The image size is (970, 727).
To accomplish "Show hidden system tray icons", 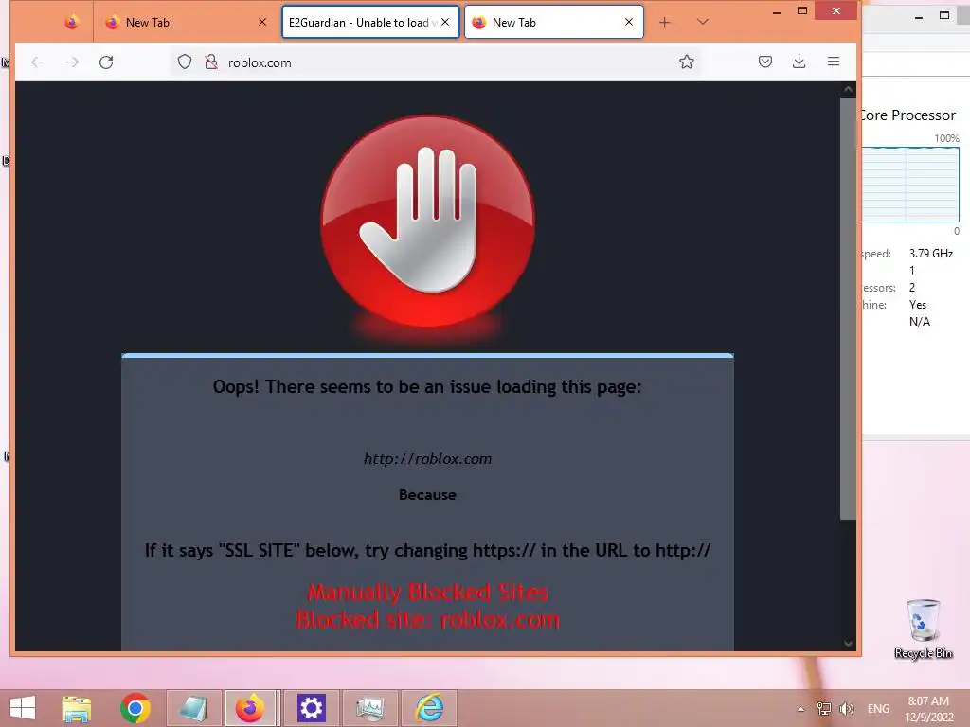I will tap(800, 709).
